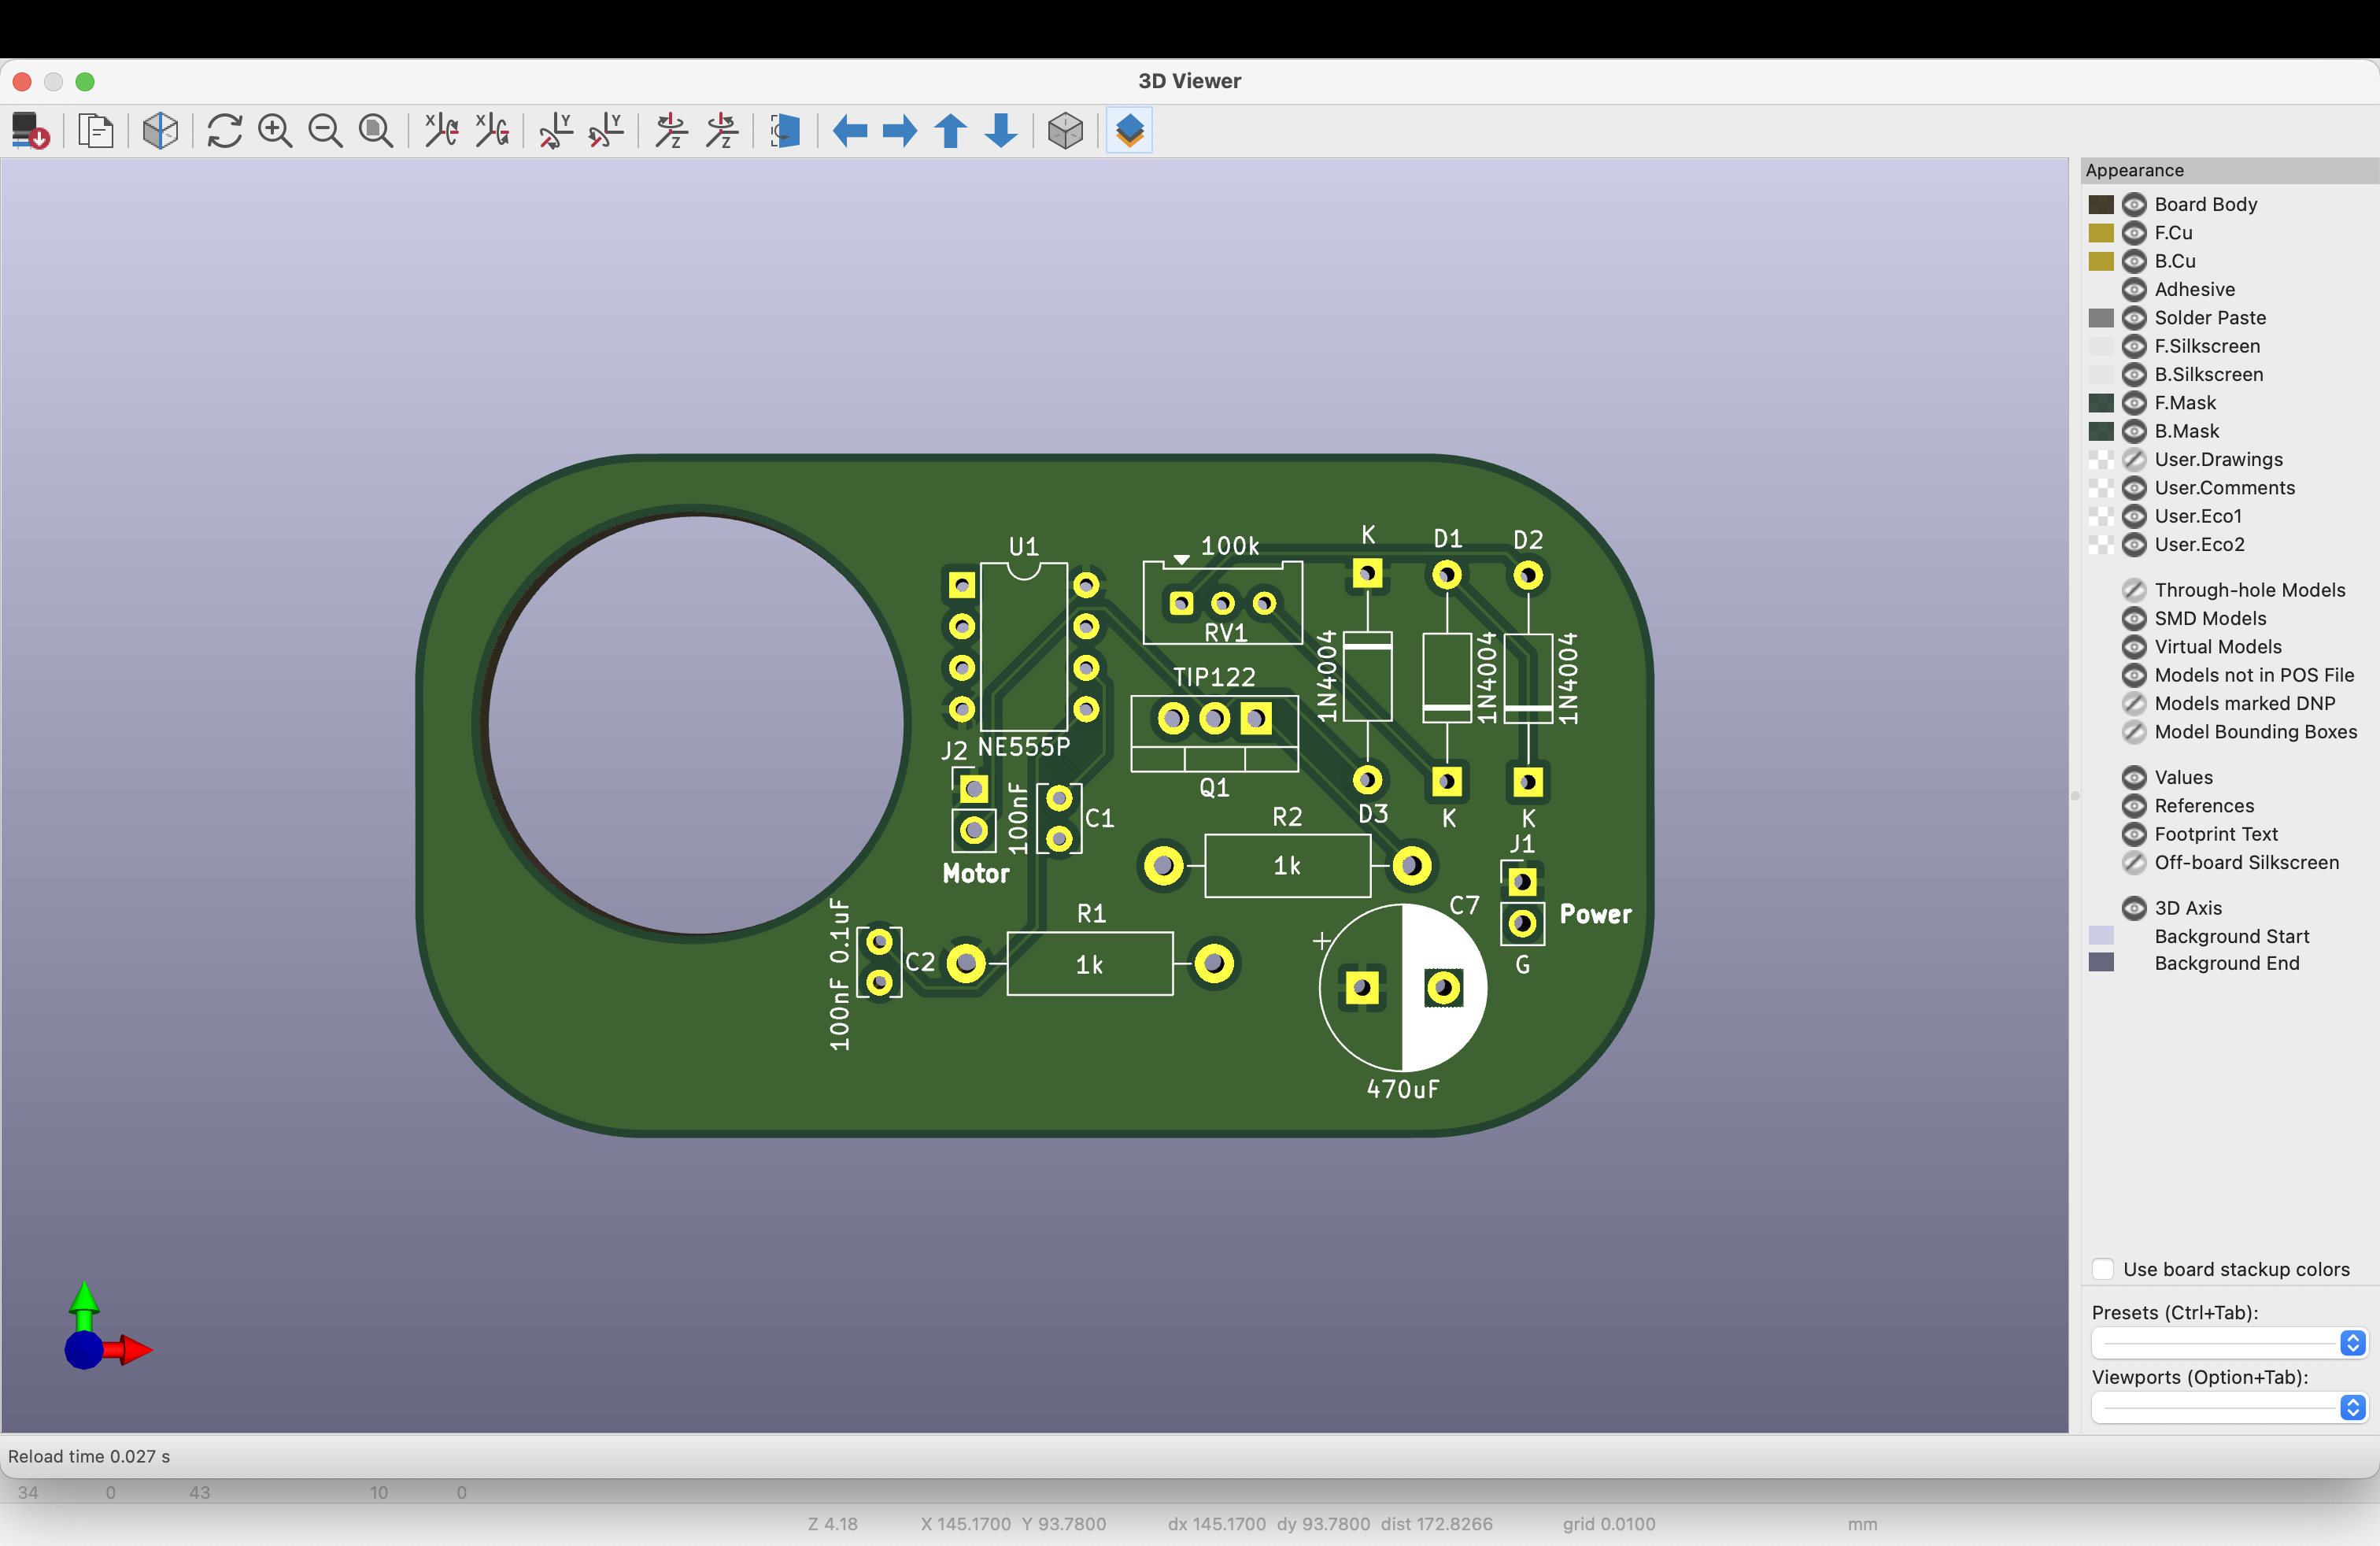The width and height of the screenshot is (2380, 1546).
Task: Open the Viewports dropdown
Action: tap(2229, 1408)
